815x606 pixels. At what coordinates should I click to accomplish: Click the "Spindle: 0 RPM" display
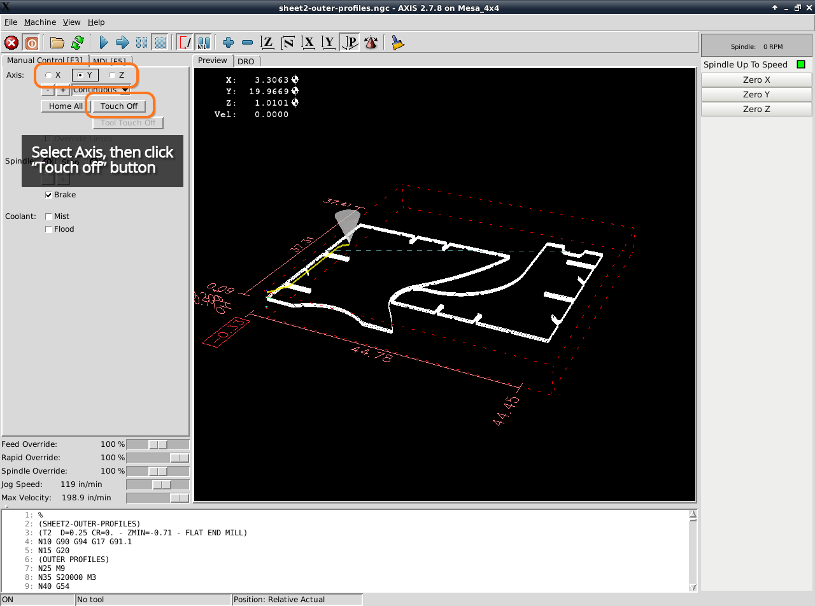(x=756, y=46)
